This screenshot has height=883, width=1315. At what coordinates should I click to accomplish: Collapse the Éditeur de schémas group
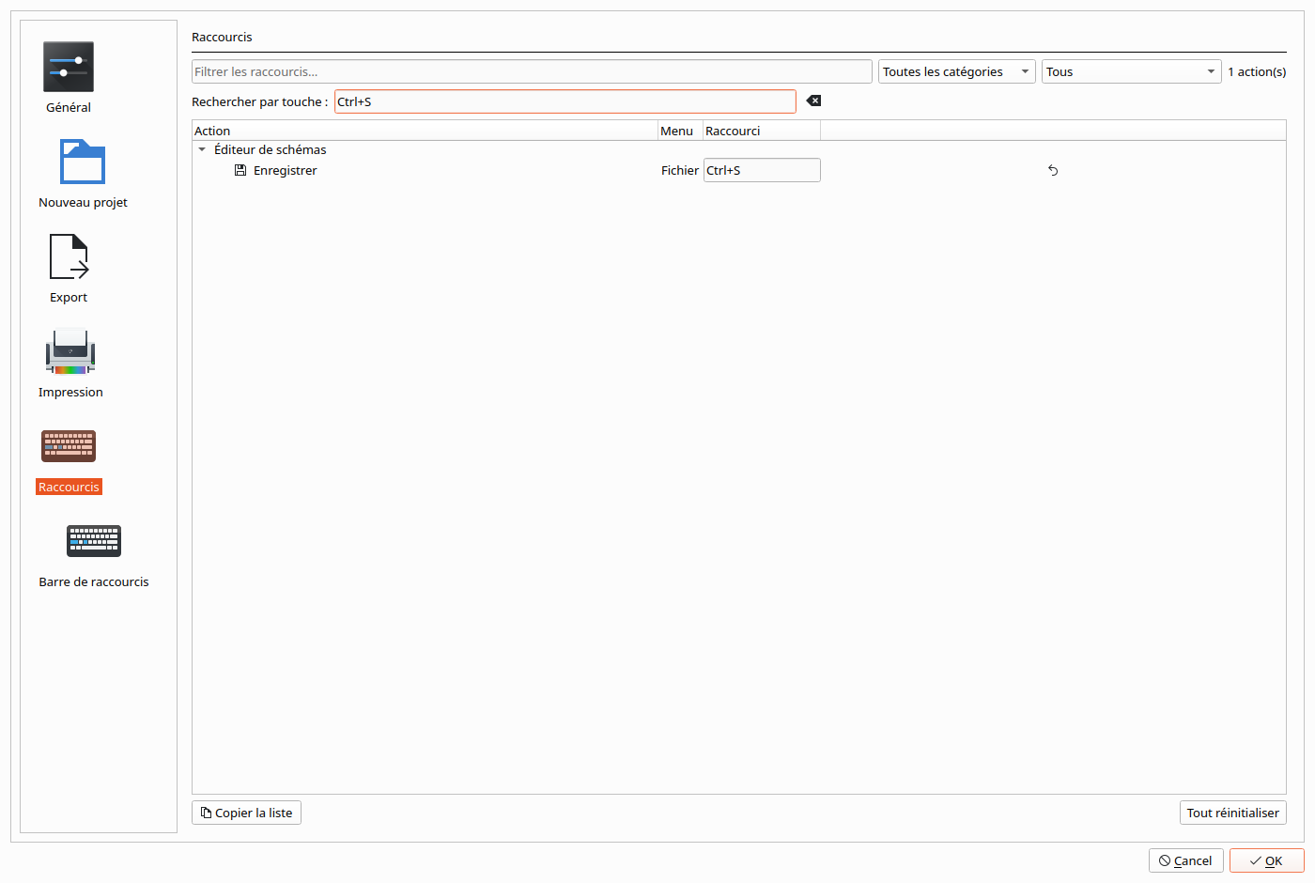(202, 149)
